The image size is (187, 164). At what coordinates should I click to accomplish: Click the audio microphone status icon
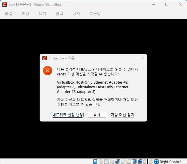tap(112, 162)
